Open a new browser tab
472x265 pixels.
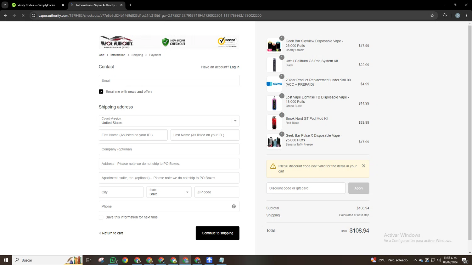[130, 5]
